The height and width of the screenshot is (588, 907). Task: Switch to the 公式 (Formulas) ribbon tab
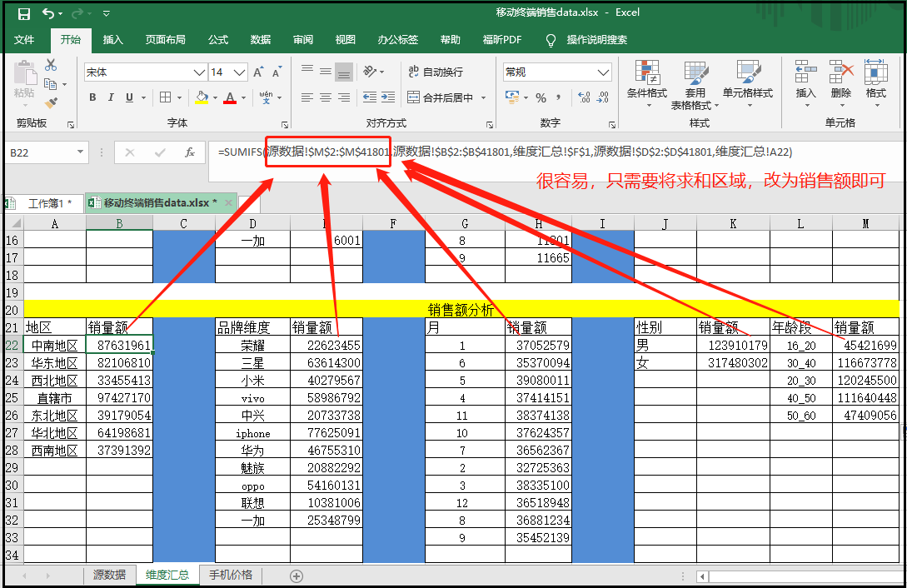click(x=218, y=40)
